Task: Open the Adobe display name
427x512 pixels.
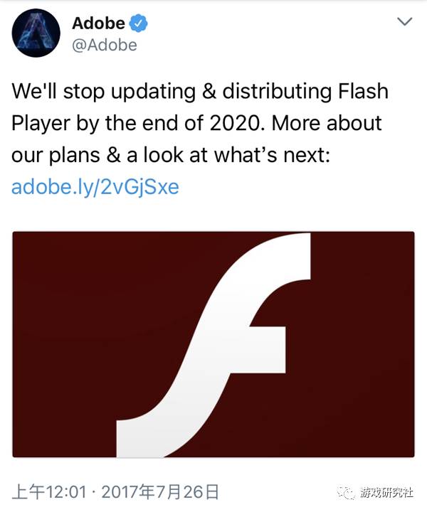Action: click(x=98, y=23)
